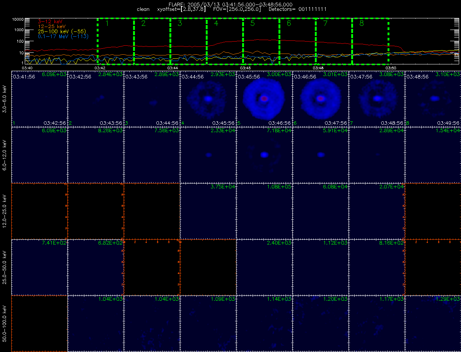
Task: Click the FLARE date and time title line
Action: pos(230,4)
